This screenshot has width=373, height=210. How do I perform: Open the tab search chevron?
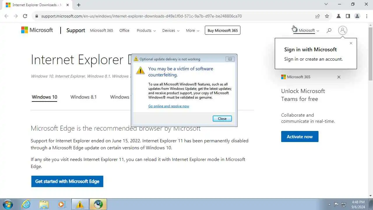(326, 4)
